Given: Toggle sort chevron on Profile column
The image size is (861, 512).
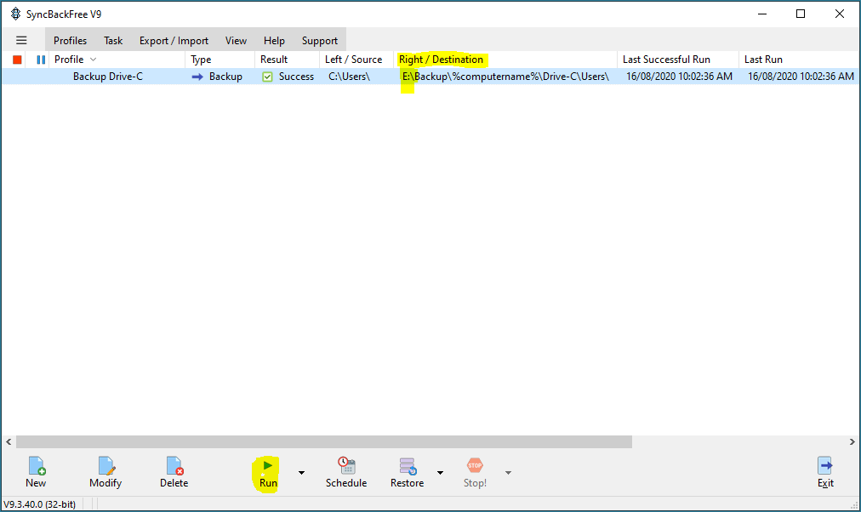Looking at the screenshot, I should (x=94, y=60).
